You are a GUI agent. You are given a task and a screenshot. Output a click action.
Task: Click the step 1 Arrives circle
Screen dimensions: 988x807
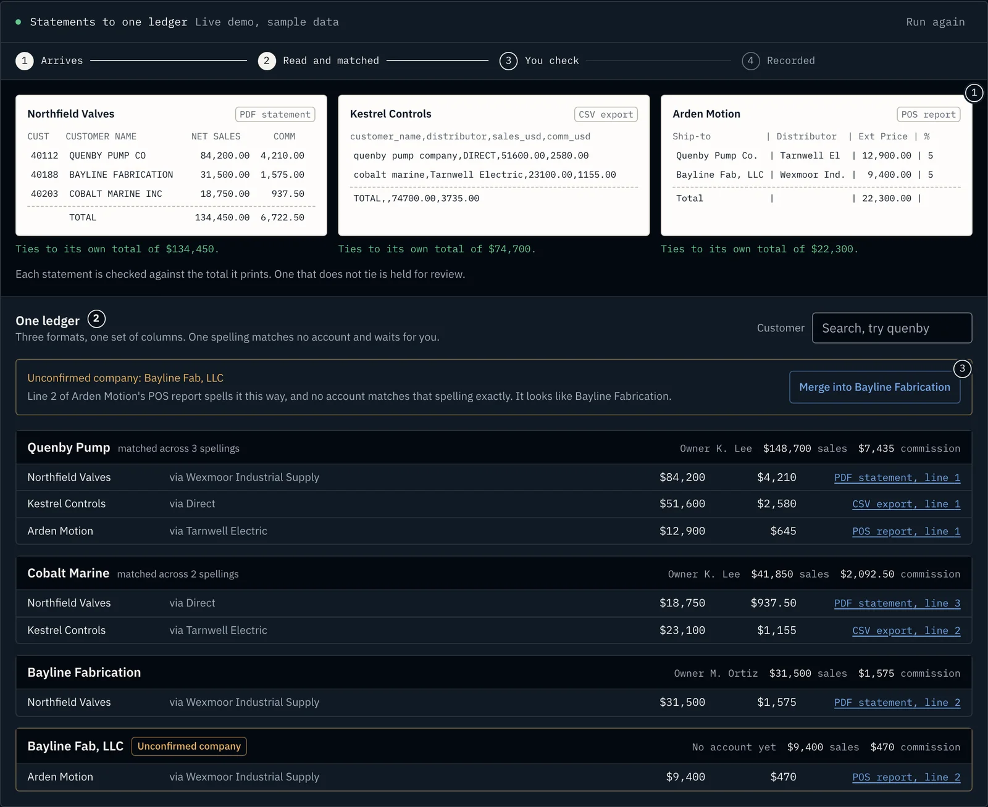(24, 60)
